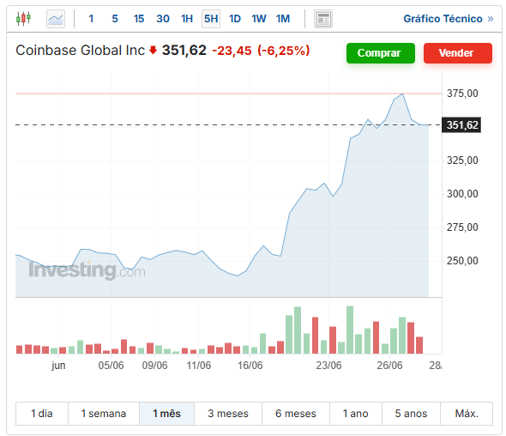Click the Coinbase Global Inc title
Viewport: 506px width, 436px height.
[80, 51]
